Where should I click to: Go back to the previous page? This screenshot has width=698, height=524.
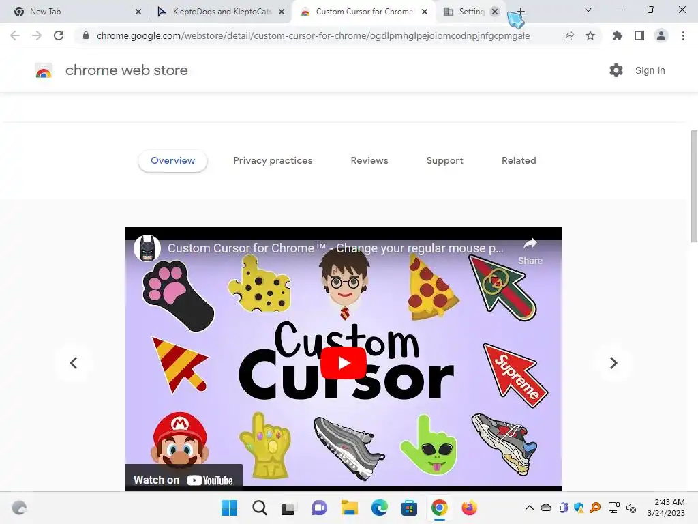tap(15, 35)
